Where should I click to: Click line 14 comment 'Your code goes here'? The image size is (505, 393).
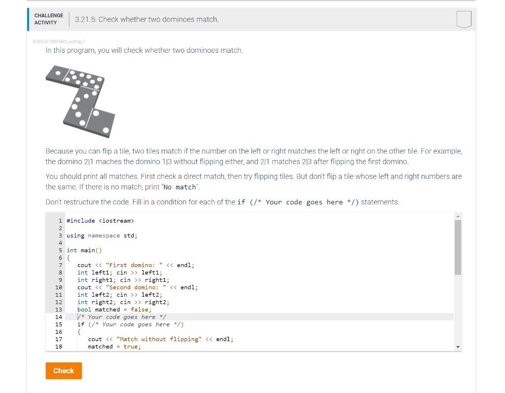122,317
